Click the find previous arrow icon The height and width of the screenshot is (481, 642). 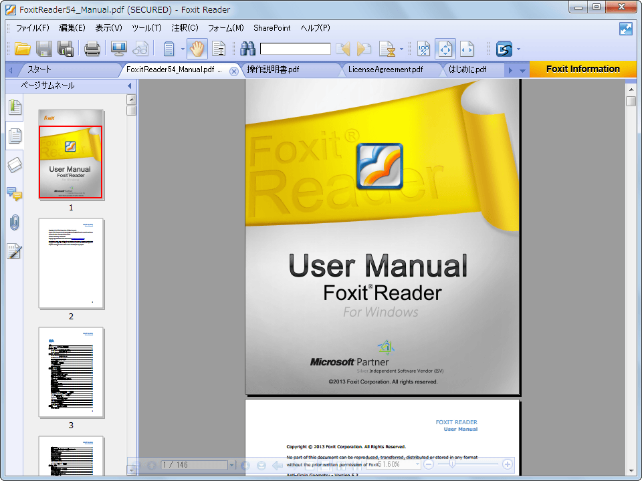pos(343,49)
